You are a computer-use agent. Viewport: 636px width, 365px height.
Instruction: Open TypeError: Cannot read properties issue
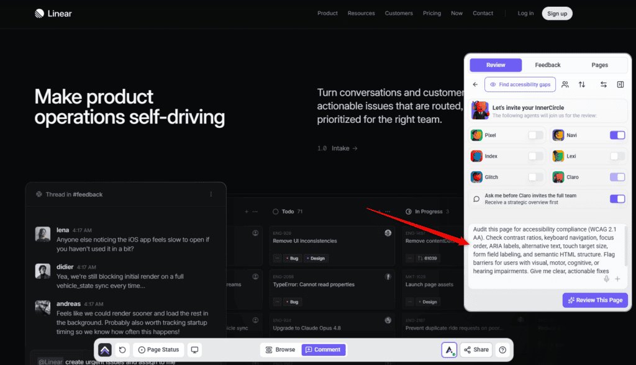point(332,289)
